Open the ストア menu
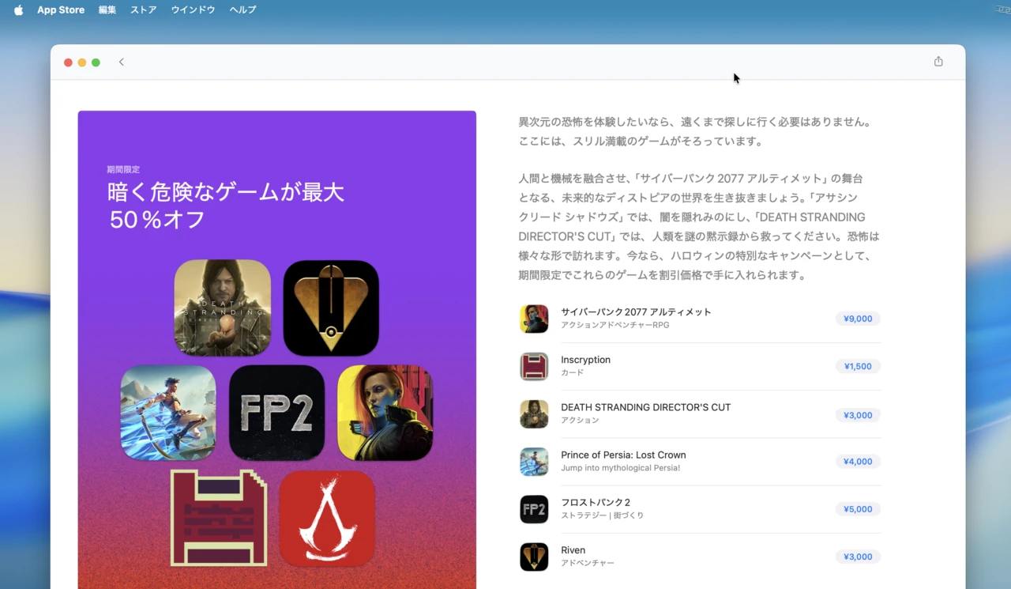Image resolution: width=1011 pixels, height=589 pixels. click(x=143, y=9)
